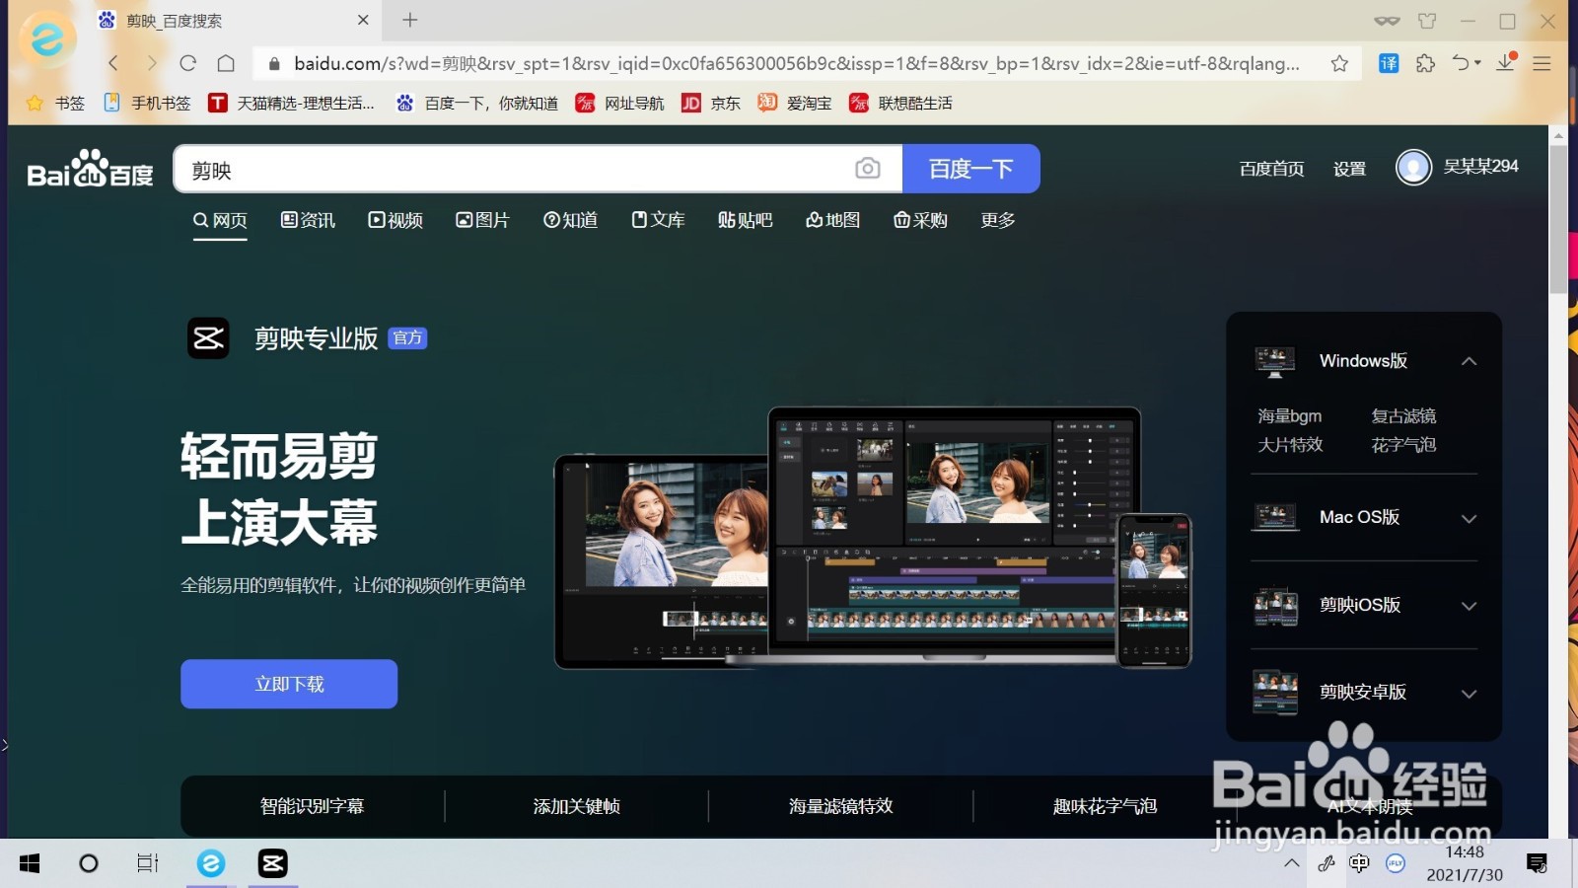Switch to the 资讯 tab
This screenshot has height=888, width=1578.
click(x=309, y=220)
